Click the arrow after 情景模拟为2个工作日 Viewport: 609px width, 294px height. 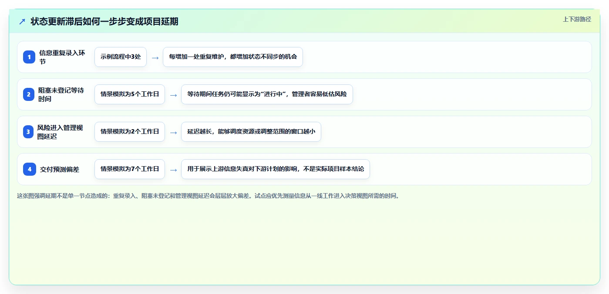(173, 132)
